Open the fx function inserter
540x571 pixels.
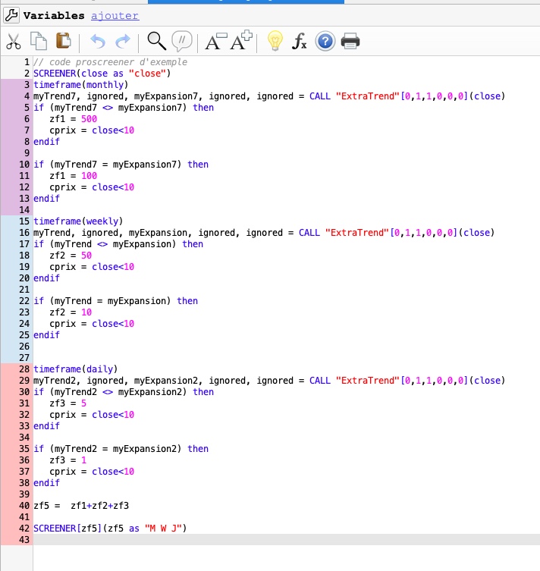tap(300, 42)
